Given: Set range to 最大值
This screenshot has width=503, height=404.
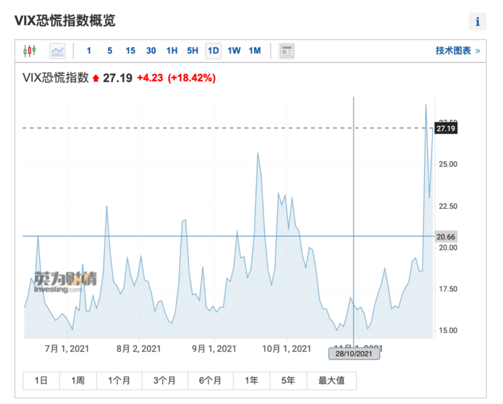Looking at the screenshot, I should 332,381.
